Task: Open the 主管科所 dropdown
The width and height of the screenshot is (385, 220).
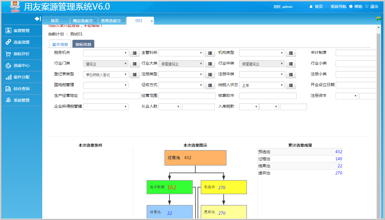Action: (x=181, y=53)
